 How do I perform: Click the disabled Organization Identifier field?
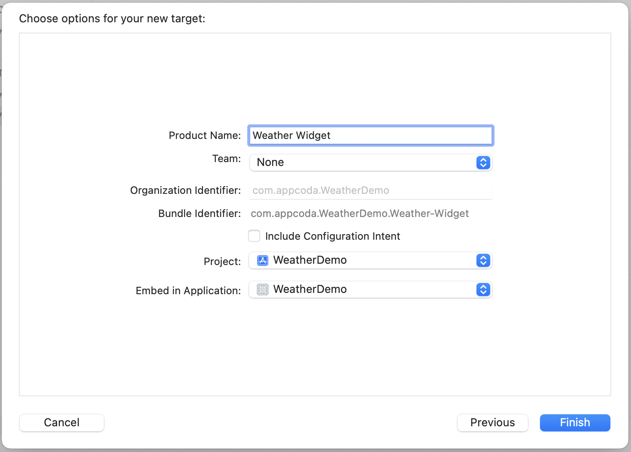click(370, 190)
